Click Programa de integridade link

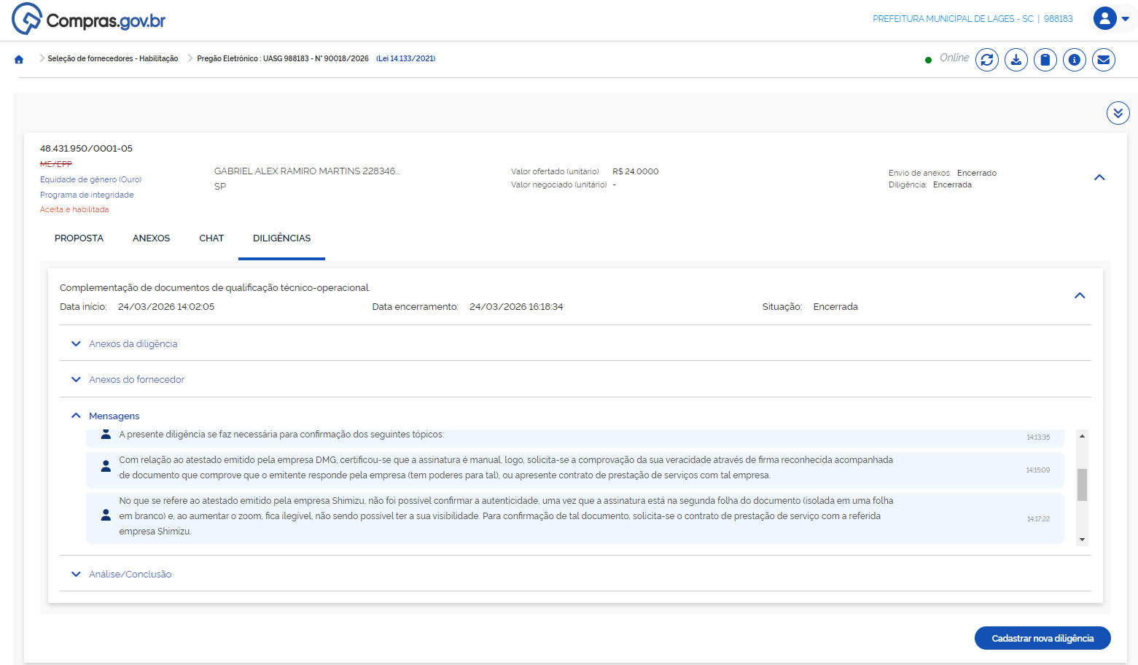(x=87, y=195)
